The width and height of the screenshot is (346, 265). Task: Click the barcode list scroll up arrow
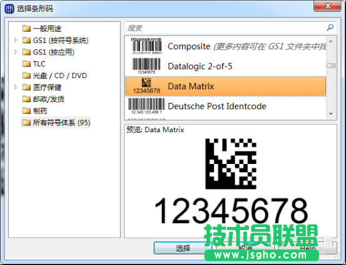pos(331,41)
